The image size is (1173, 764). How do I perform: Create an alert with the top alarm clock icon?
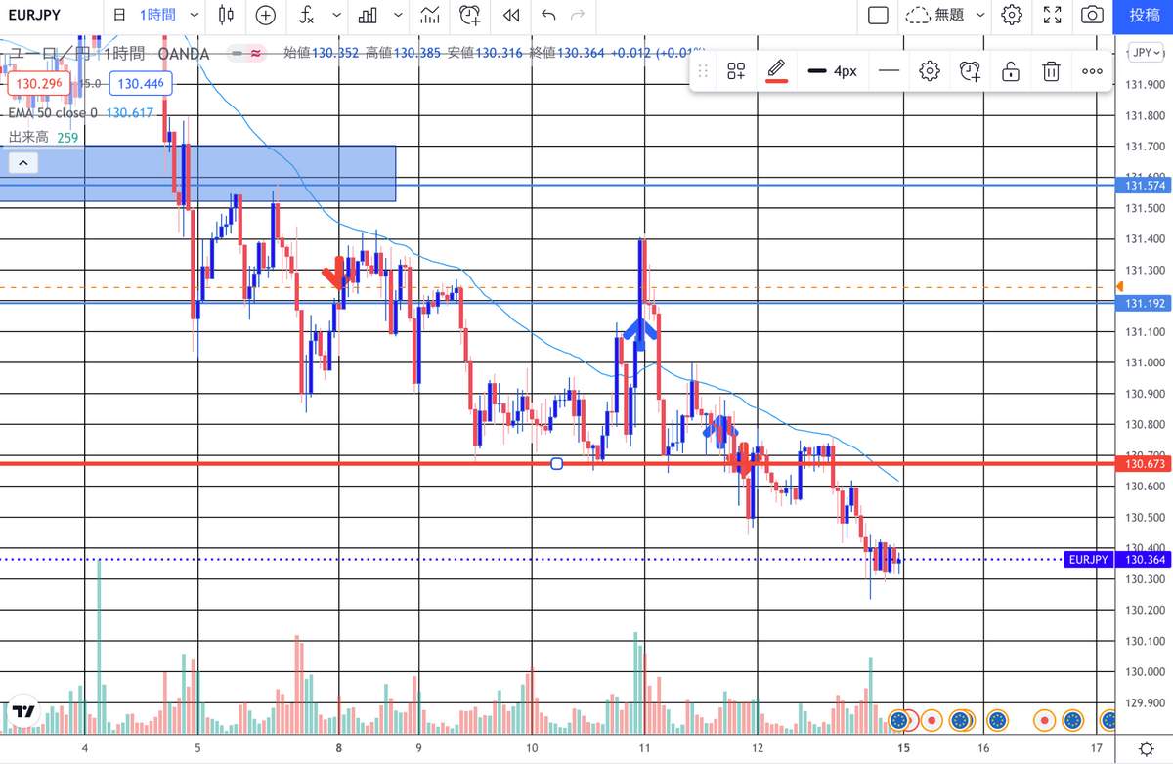[470, 15]
